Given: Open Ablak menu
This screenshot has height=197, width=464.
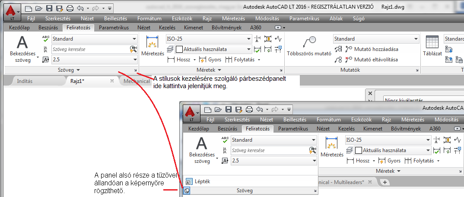Looking at the screenshot, I should 336,18.
